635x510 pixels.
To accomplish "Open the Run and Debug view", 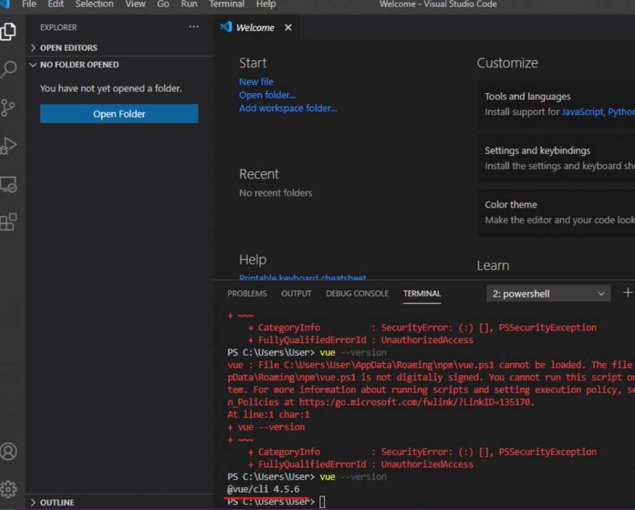I will tap(8, 146).
